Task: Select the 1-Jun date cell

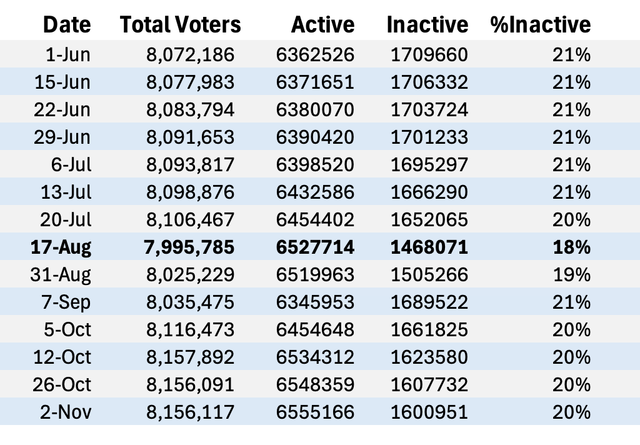Action: [68, 55]
